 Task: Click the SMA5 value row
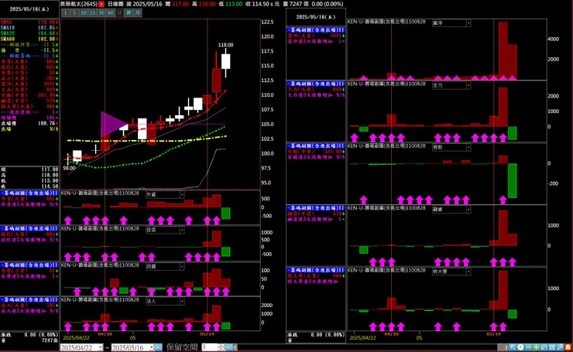pos(29,22)
